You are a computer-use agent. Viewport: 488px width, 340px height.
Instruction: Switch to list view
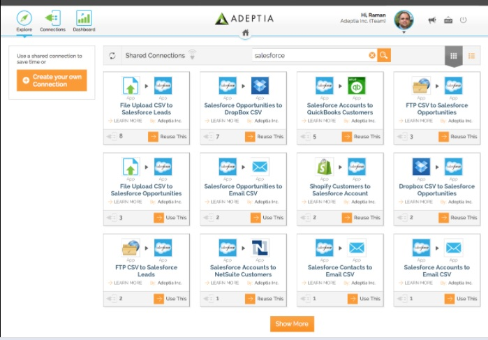tap(471, 56)
